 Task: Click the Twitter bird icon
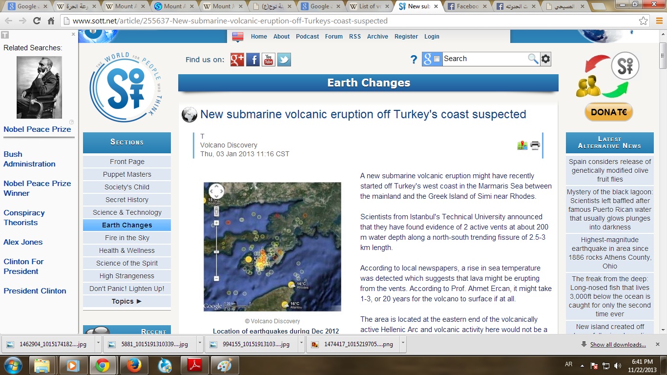tap(284, 60)
